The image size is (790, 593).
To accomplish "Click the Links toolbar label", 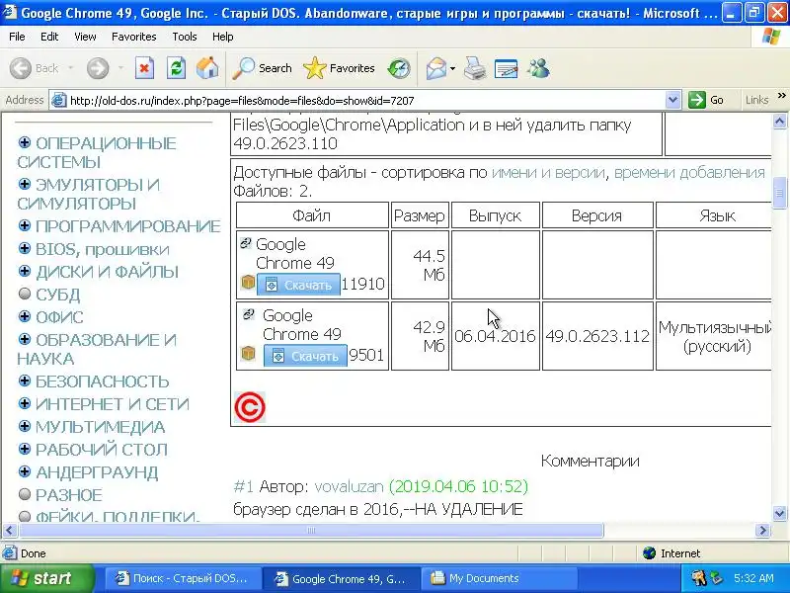I will 756,100.
